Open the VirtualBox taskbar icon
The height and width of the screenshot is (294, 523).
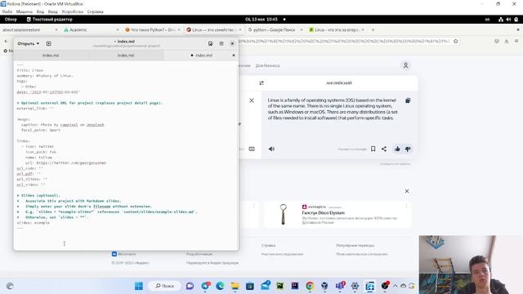pyautogui.click(x=324, y=286)
